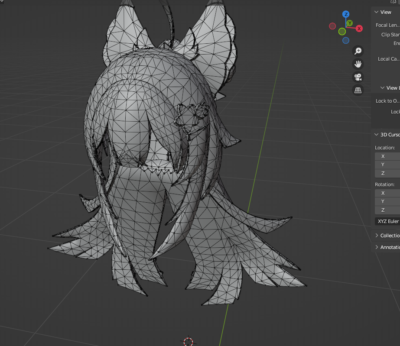Click the red X axis on gizmo
The width and height of the screenshot is (400, 346).
359,29
